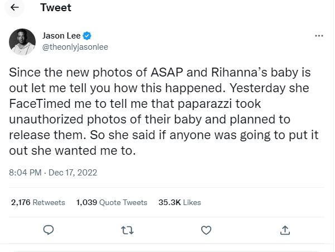335x252 pixels.
Task: Click the word Rihanna's in the tweet
Action: 215,73
